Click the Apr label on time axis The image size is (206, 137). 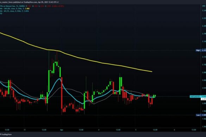pyautogui.click(x=62, y=130)
